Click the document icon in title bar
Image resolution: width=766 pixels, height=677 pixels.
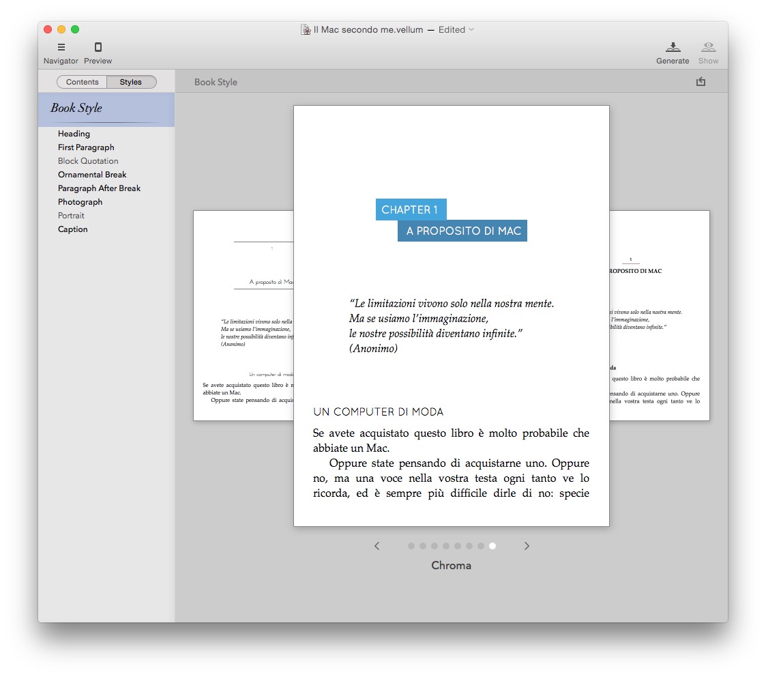pos(306,30)
